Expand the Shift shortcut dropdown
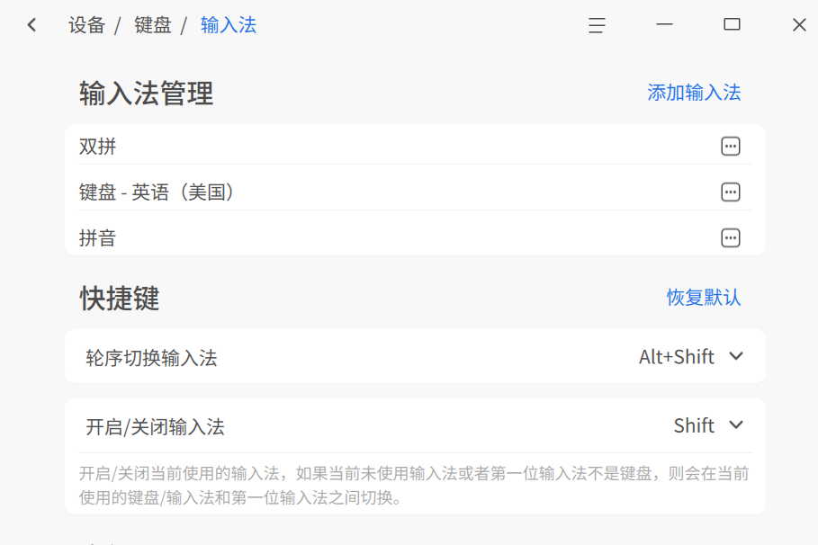The image size is (818, 545). pos(708,425)
